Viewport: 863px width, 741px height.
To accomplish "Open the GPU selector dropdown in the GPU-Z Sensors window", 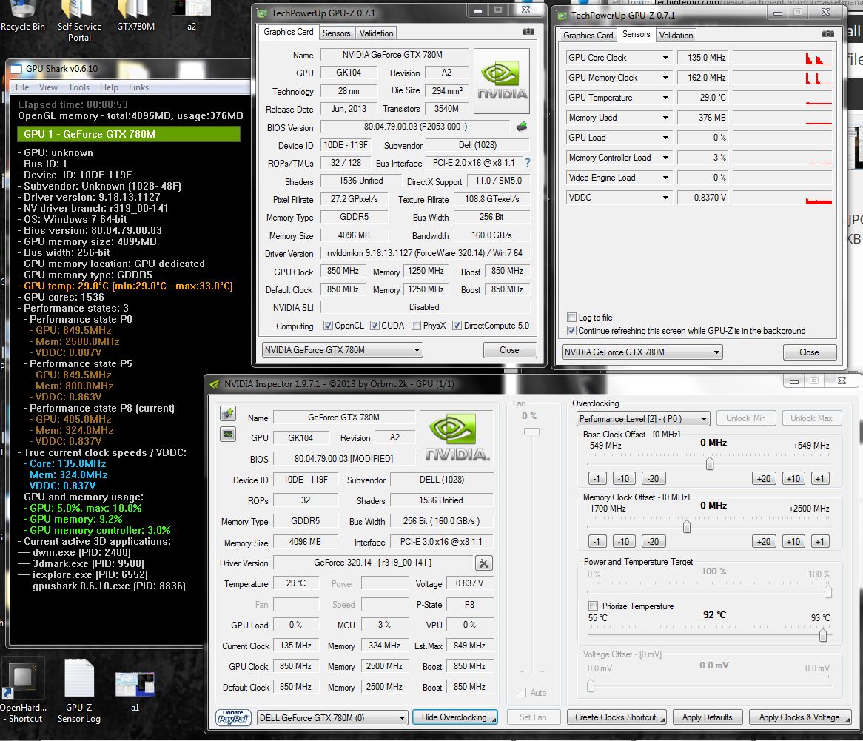I will click(x=642, y=352).
